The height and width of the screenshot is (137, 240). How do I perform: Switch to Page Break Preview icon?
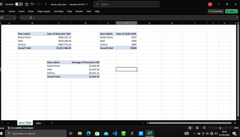[204, 128]
